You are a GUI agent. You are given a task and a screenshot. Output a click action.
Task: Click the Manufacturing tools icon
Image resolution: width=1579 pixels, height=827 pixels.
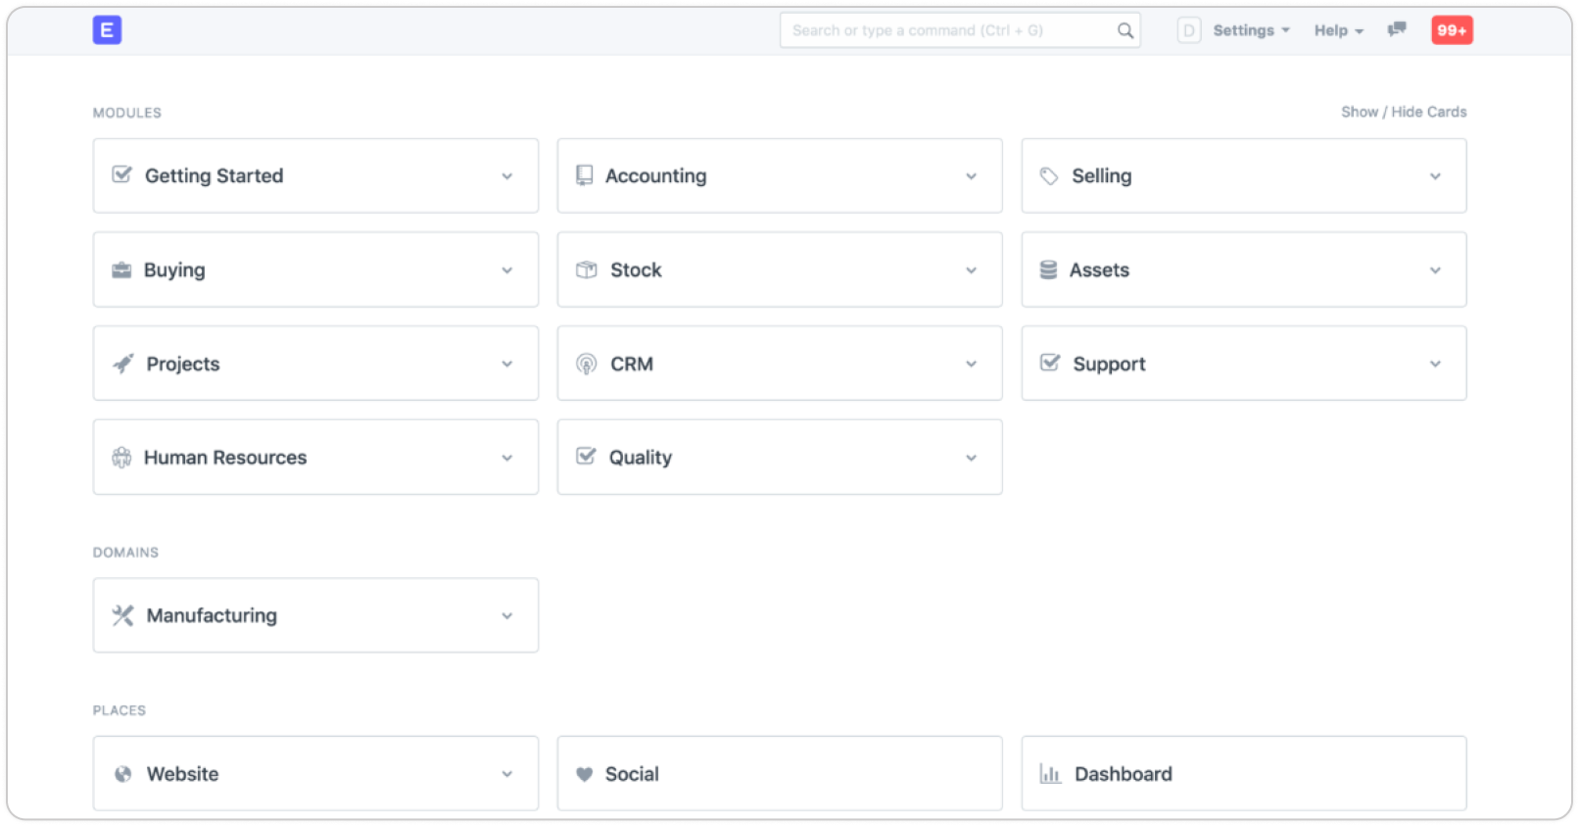(122, 615)
